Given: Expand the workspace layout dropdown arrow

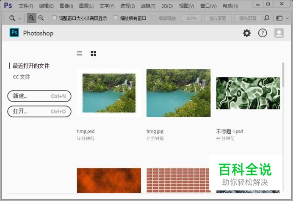Looking at the screenshot, I should coord(287,18).
